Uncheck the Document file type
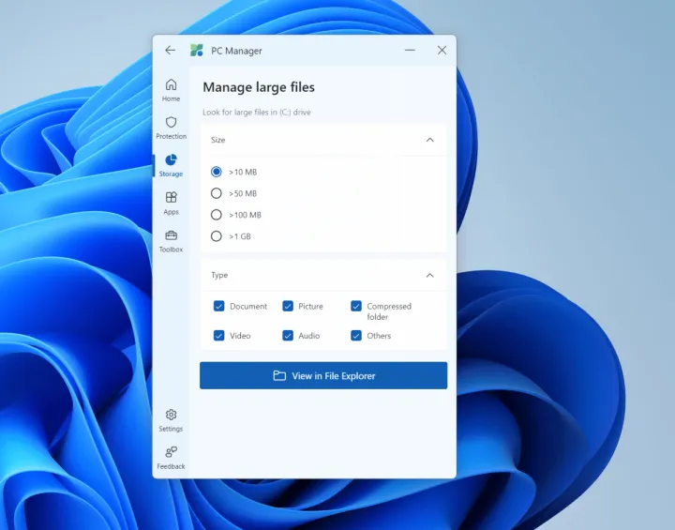The height and width of the screenshot is (530, 675). click(218, 306)
